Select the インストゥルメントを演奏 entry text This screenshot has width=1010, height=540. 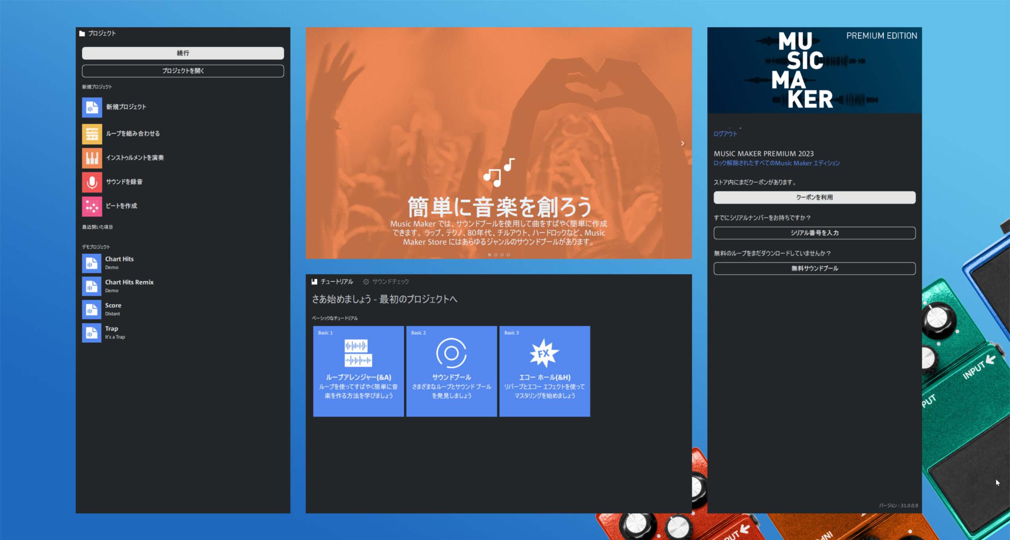pos(135,158)
